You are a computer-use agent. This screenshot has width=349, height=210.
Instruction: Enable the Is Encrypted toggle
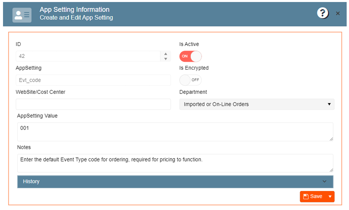191,80
